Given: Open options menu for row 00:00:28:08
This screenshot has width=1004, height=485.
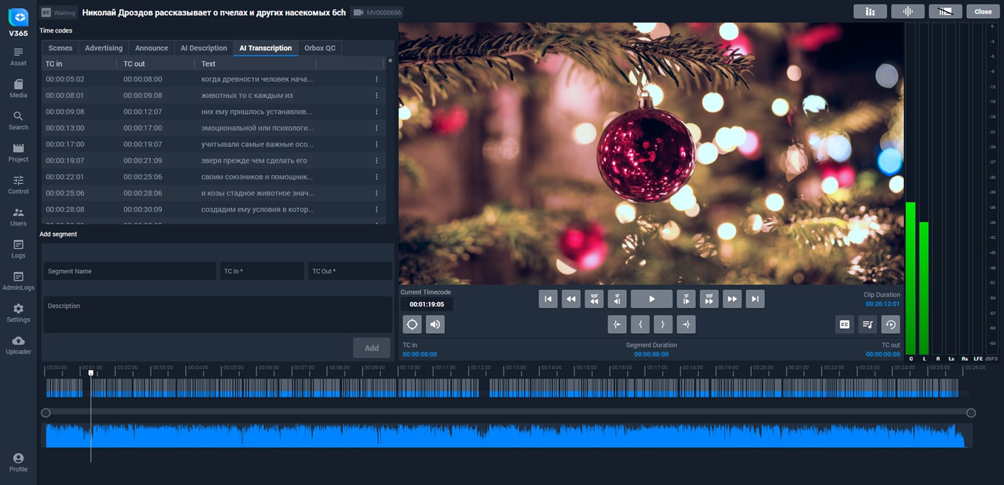Looking at the screenshot, I should pyautogui.click(x=376, y=210).
